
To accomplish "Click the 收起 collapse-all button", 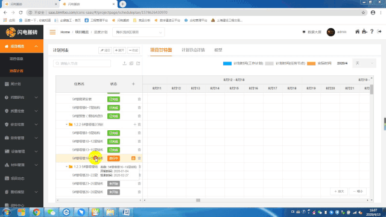I will (x=133, y=50).
